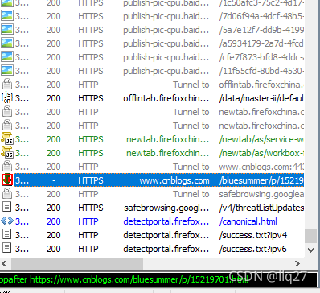
Task: Click the 200 result of the /canonical.html row
Action: point(54,221)
